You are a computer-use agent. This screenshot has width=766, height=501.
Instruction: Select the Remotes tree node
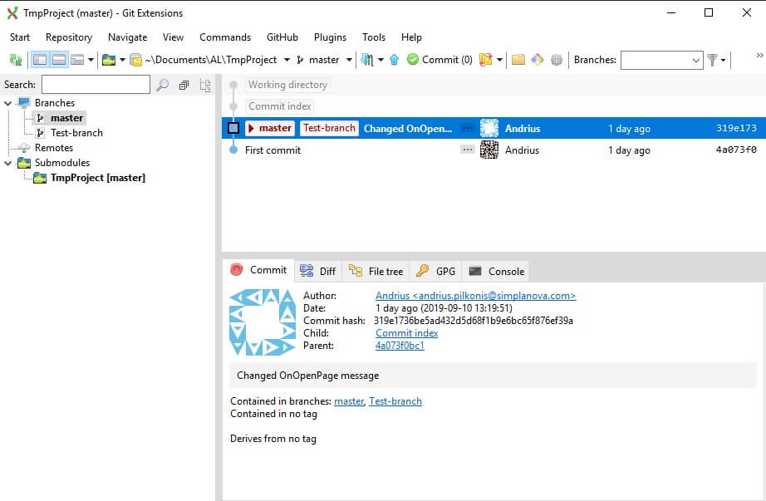click(54, 148)
